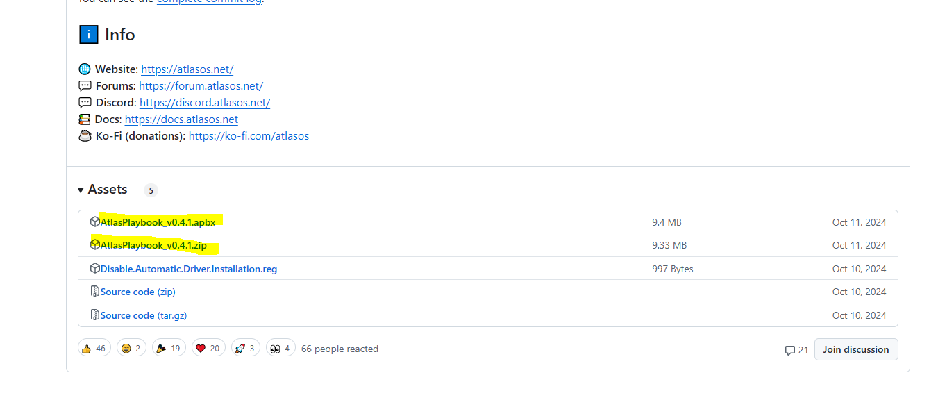Download AtlasPlaybook_v0.4.1.zip asset

[x=153, y=245]
